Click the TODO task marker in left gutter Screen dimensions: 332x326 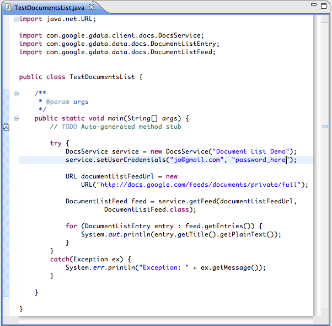(5, 127)
